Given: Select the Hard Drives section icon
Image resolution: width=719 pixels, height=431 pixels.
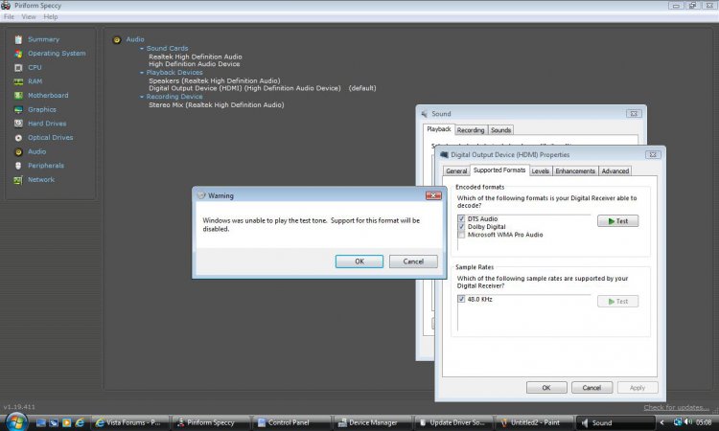Looking at the screenshot, I should [18, 124].
